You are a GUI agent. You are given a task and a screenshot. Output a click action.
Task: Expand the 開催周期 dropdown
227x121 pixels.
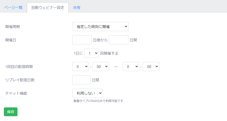click(x=100, y=27)
